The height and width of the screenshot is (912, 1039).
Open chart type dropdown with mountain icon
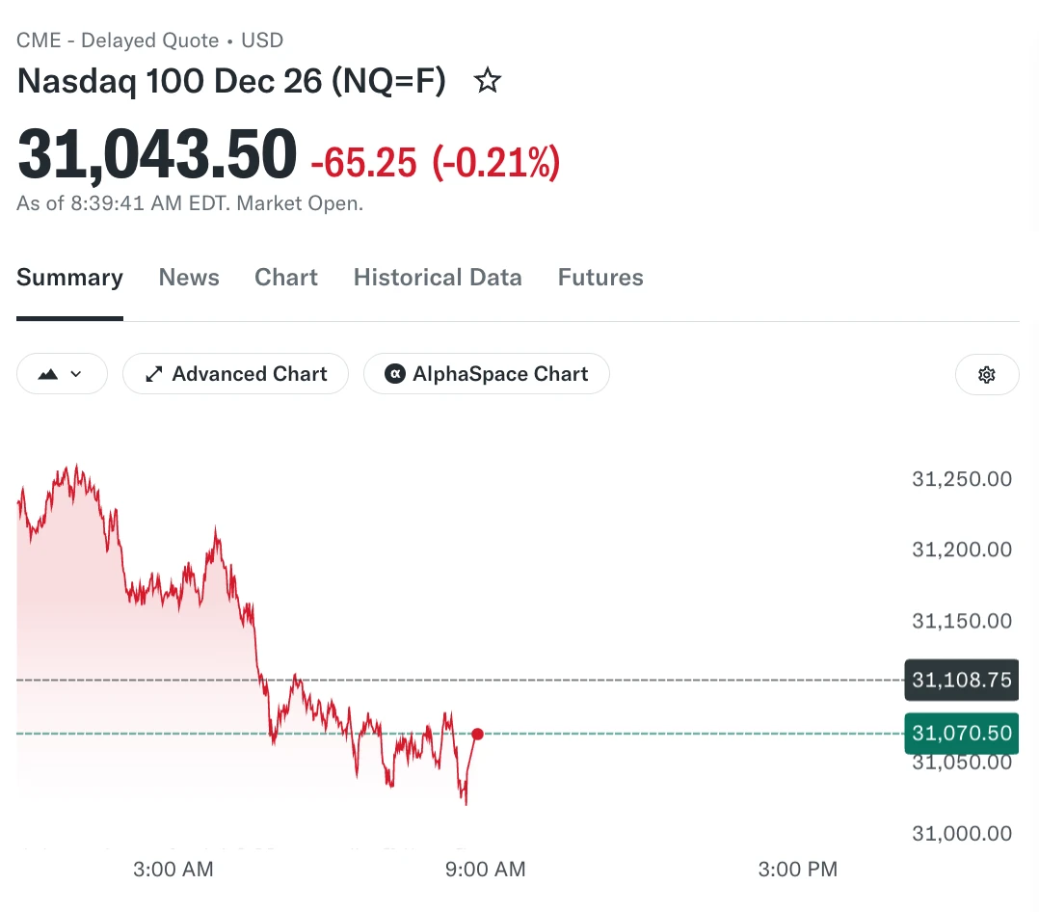click(x=62, y=374)
